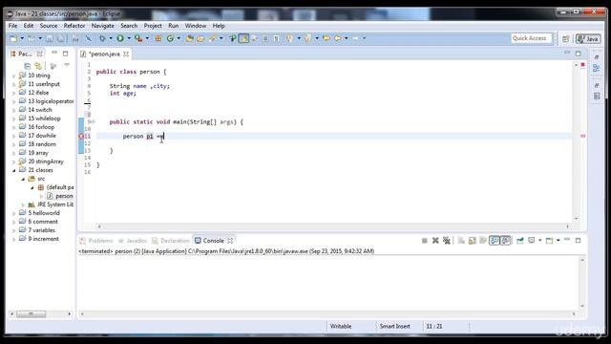Open the Open Console dropdown arrow
This screenshot has width=611, height=344.
click(x=558, y=241)
